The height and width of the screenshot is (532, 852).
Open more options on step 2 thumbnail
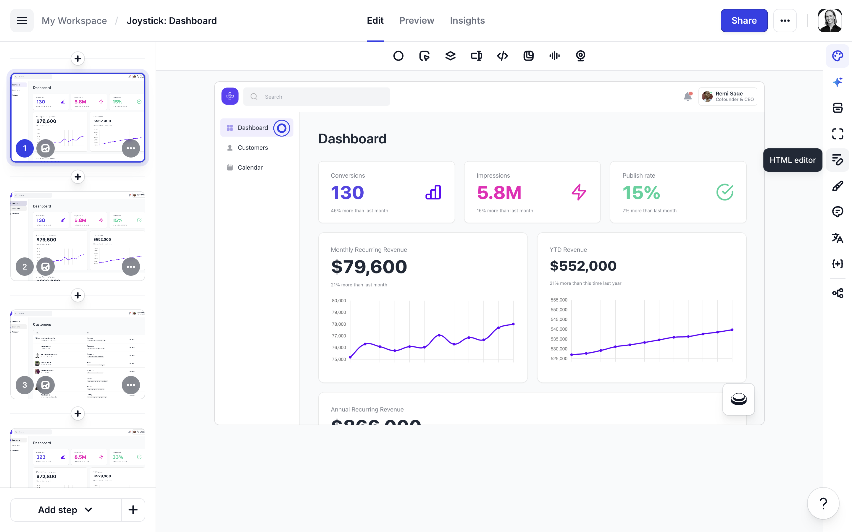[x=131, y=267]
